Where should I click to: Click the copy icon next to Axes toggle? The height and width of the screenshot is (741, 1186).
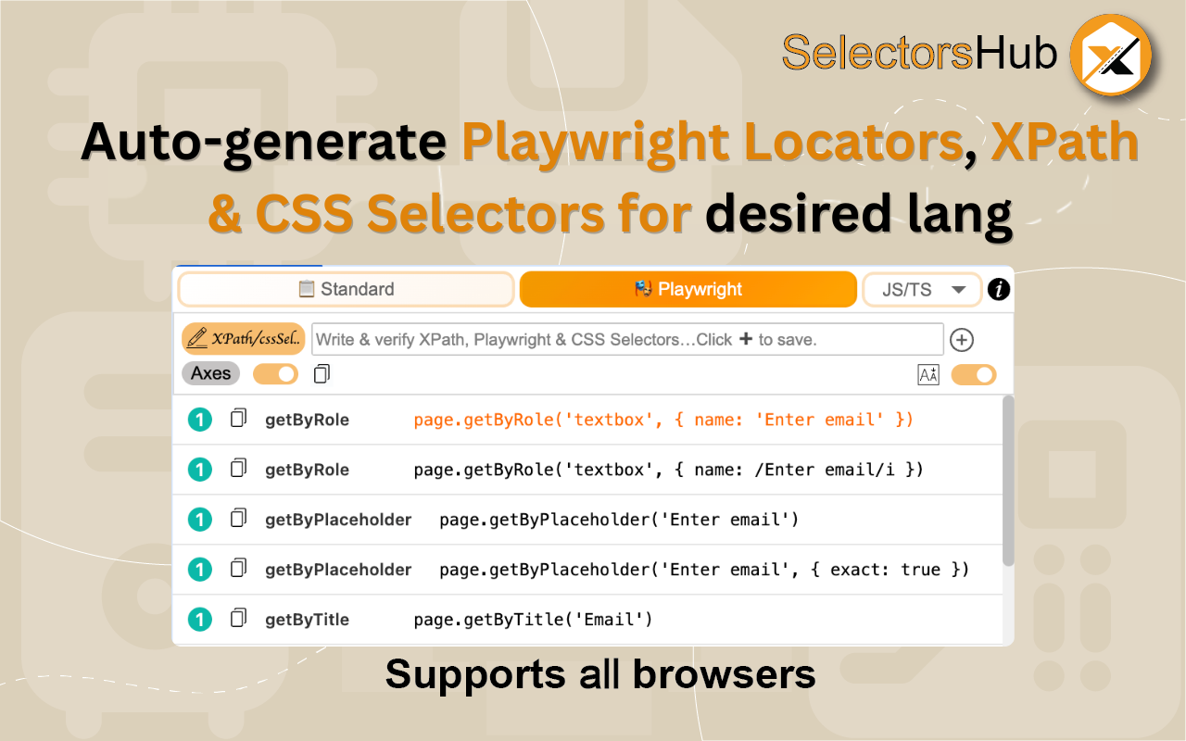pyautogui.click(x=322, y=374)
